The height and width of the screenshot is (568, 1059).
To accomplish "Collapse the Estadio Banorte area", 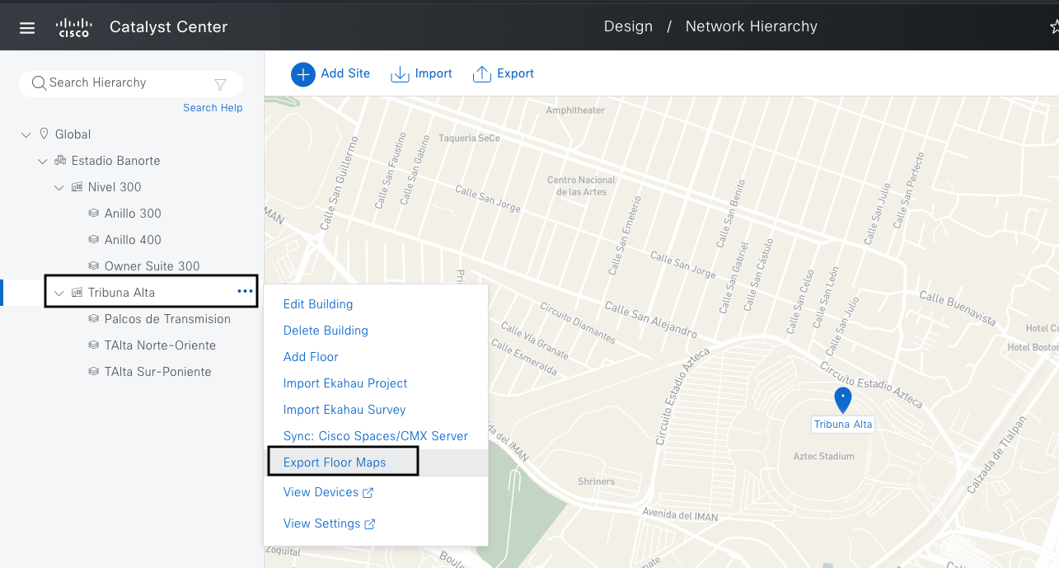I will (x=43, y=161).
